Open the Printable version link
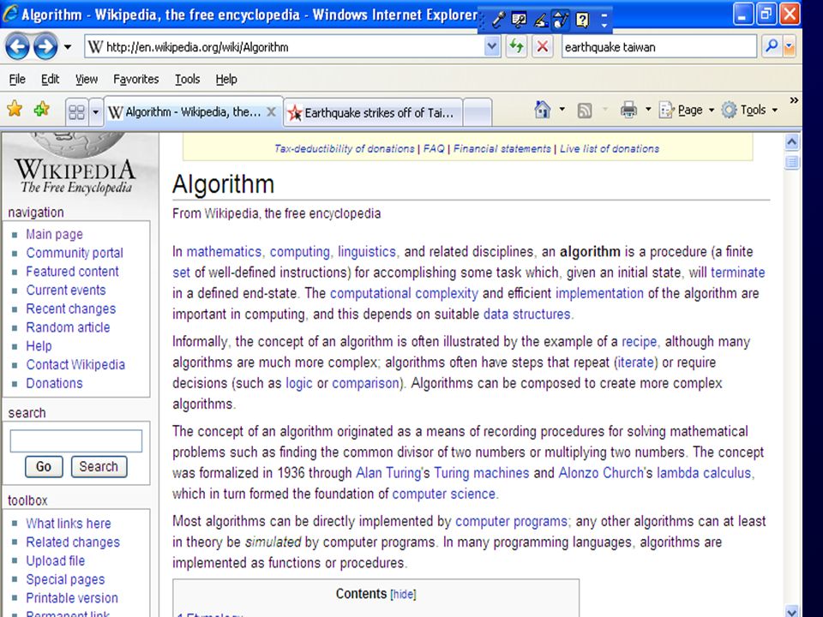Viewport: 823px width, 617px height. pos(72,598)
